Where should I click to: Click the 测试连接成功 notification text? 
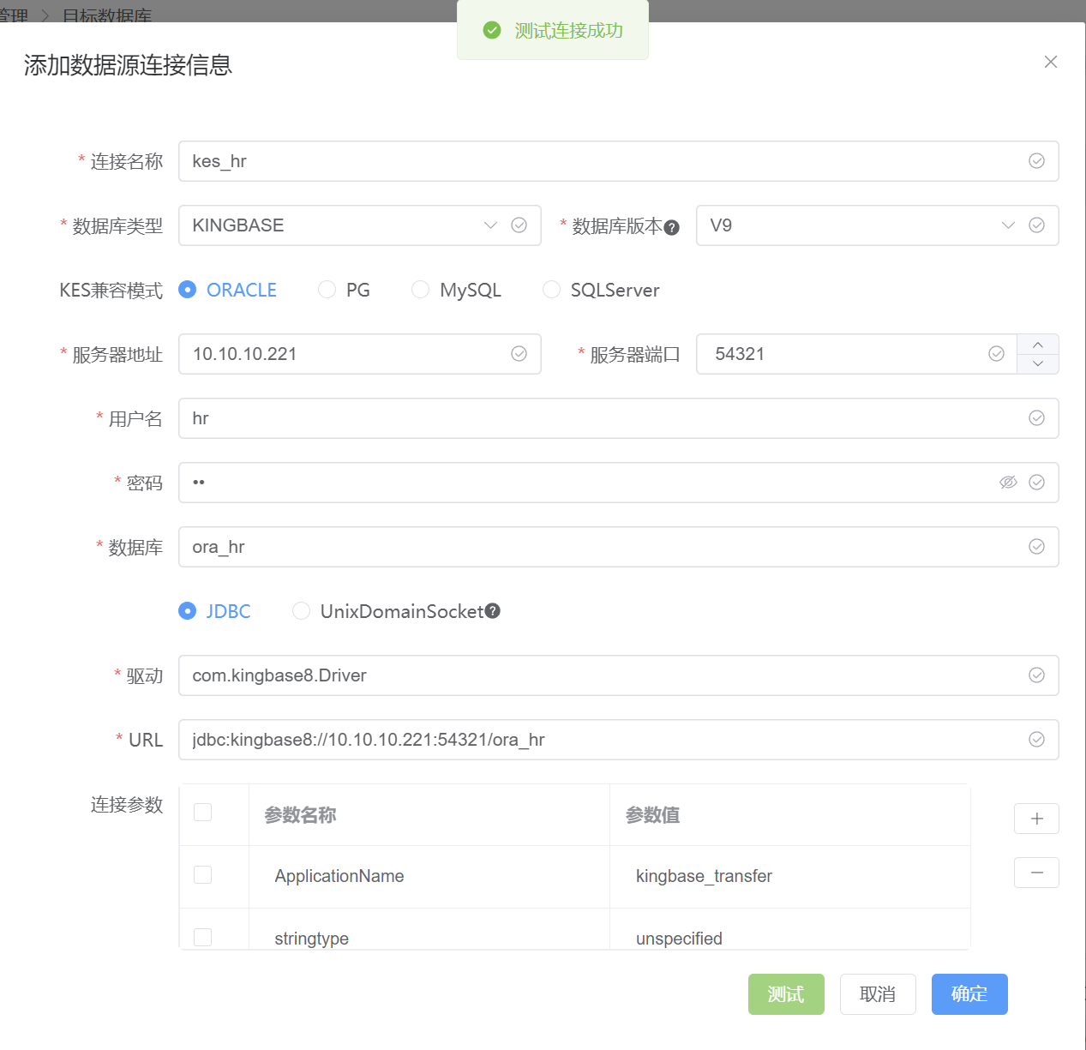click(568, 31)
